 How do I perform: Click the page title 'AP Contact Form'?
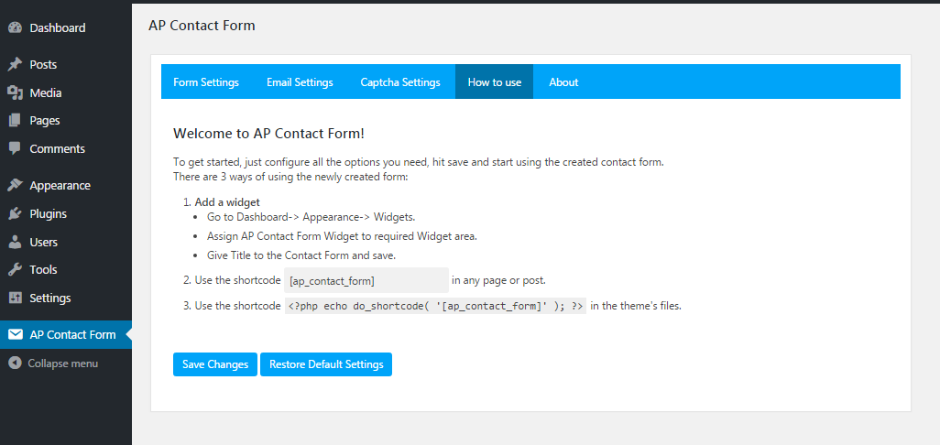202,25
